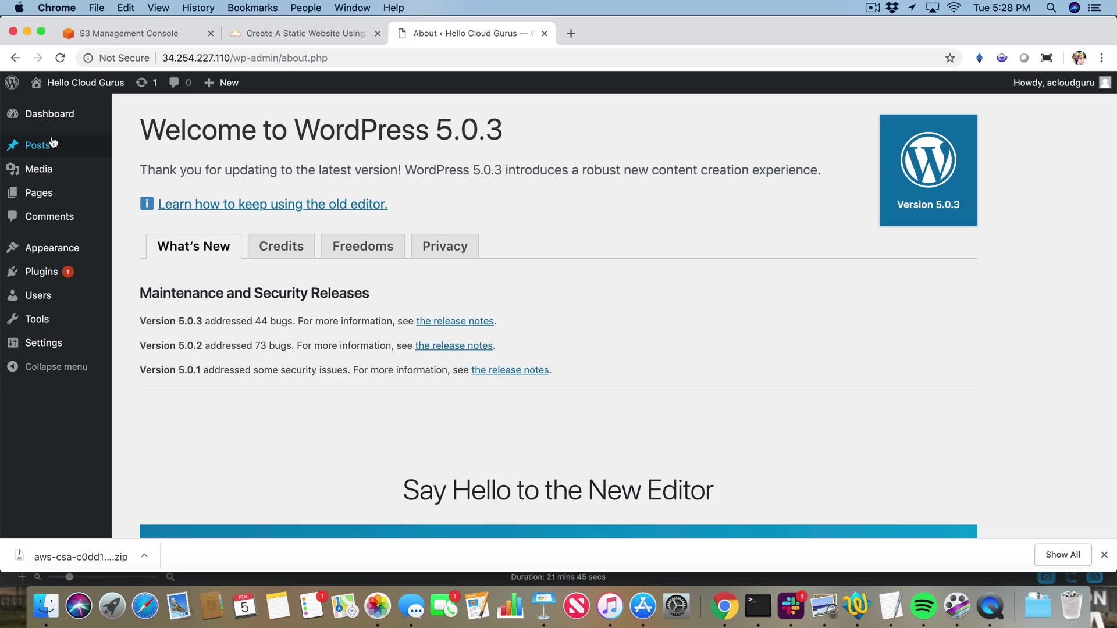Image resolution: width=1117 pixels, height=628 pixels.
Task: Click the browser address bar URL
Action: [244, 58]
